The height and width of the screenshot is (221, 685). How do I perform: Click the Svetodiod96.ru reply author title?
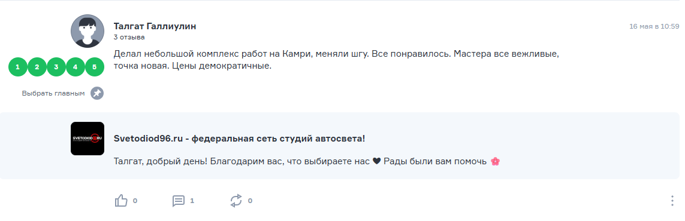pyautogui.click(x=239, y=139)
